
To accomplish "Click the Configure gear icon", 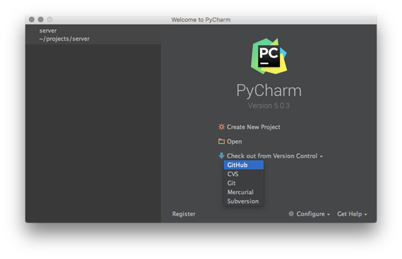I will coord(291,213).
